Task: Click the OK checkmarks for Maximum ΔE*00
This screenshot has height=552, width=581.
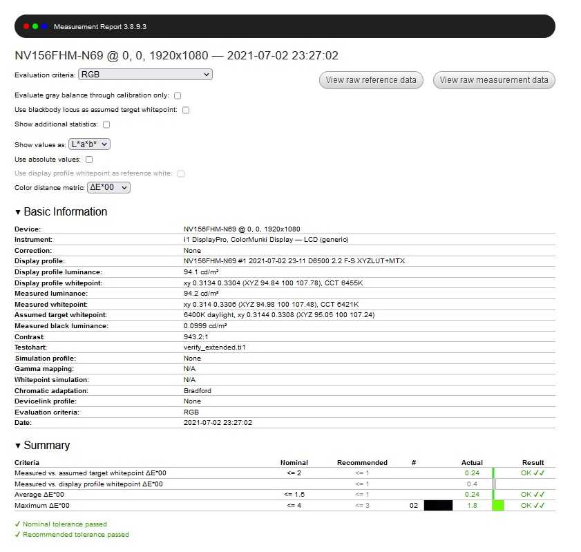Action: coord(533,506)
